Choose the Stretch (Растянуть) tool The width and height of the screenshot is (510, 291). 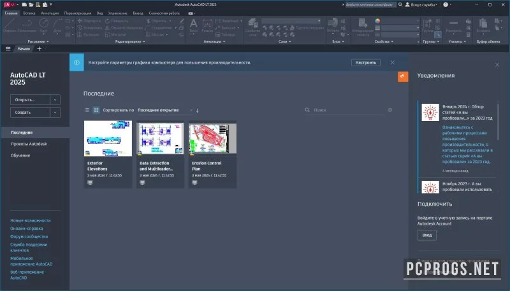88,34
